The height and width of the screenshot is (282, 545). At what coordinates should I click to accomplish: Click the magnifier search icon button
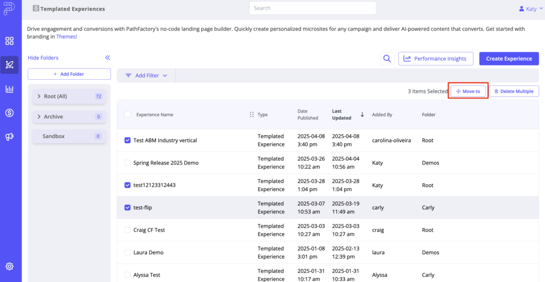pos(387,59)
